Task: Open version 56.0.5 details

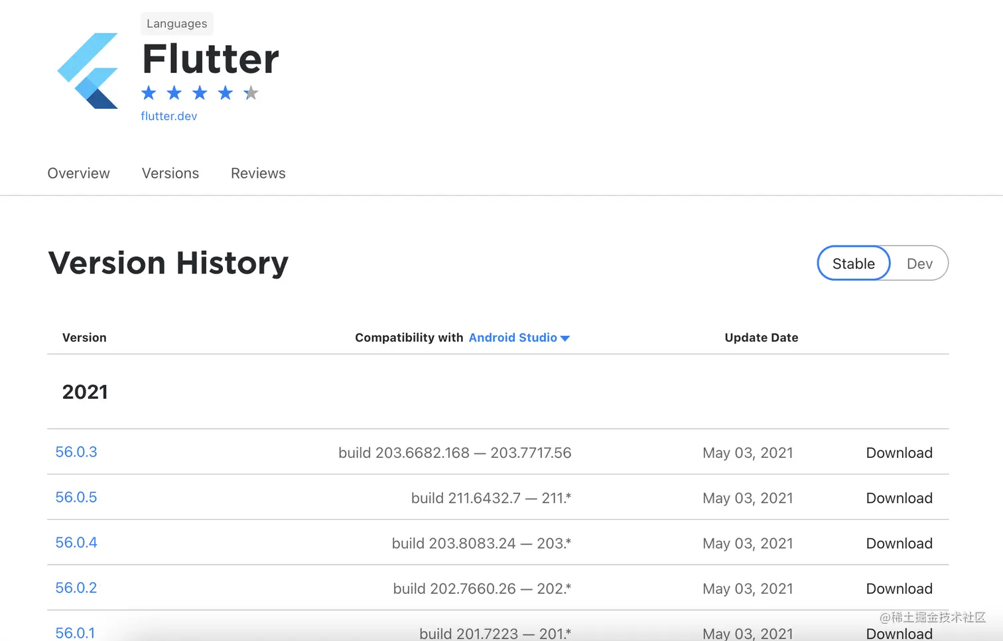Action: [76, 497]
